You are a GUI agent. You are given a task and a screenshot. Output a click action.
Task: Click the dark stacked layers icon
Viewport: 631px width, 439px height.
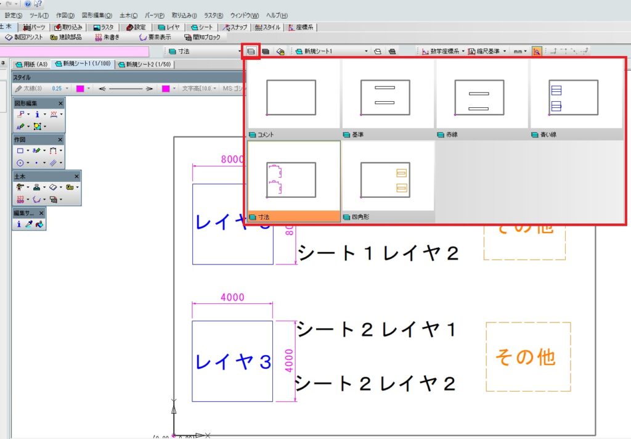pyautogui.click(x=266, y=52)
